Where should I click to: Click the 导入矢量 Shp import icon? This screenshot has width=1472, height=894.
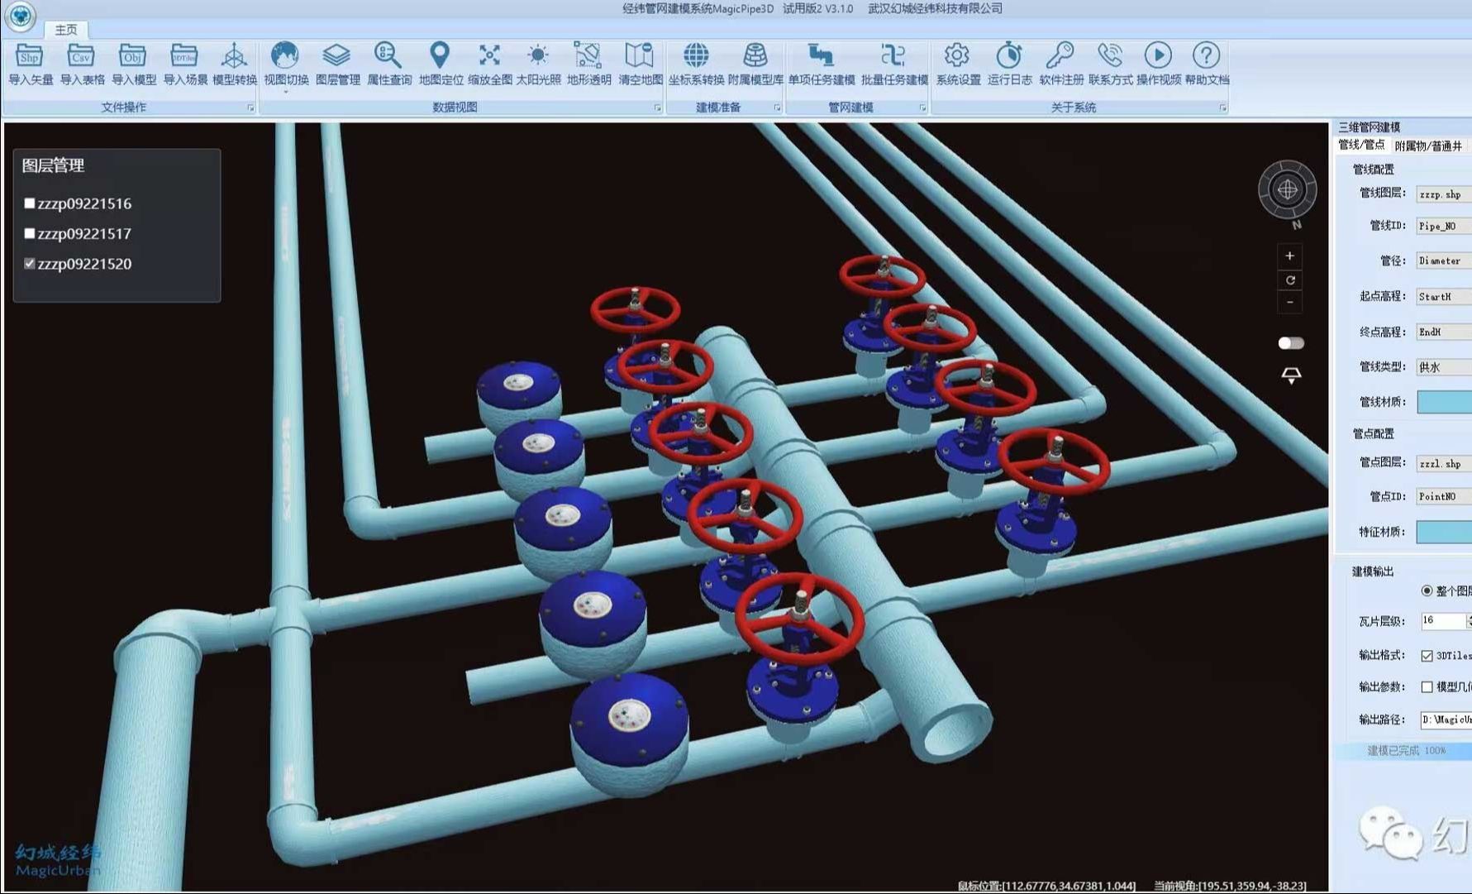(30, 64)
